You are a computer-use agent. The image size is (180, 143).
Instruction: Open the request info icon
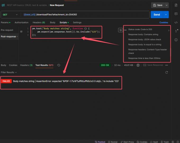(x=176, y=40)
